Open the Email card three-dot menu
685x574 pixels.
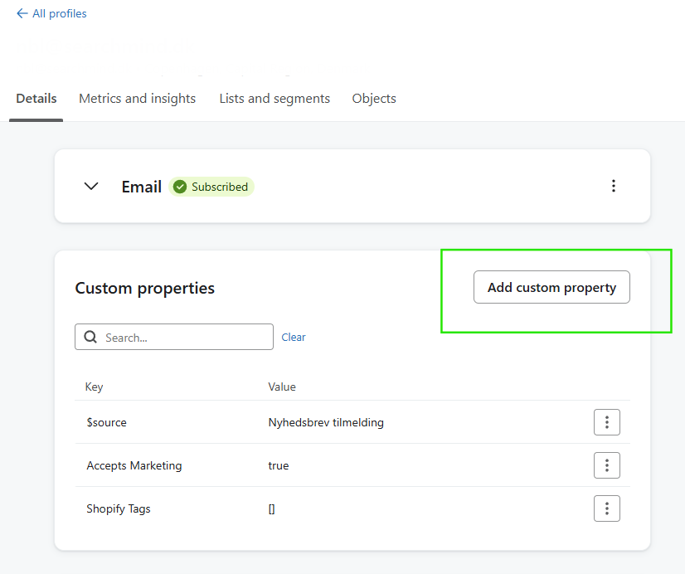[x=614, y=186]
